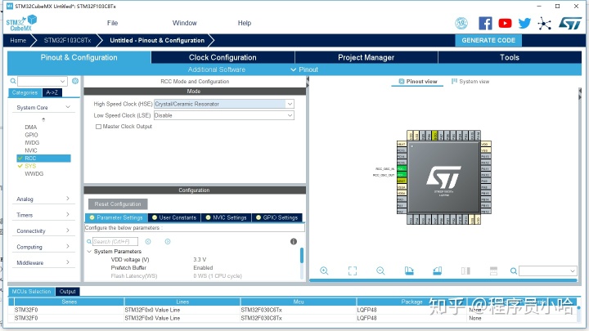Toggle the split view icon
The height and width of the screenshot is (331, 589).
click(x=465, y=271)
